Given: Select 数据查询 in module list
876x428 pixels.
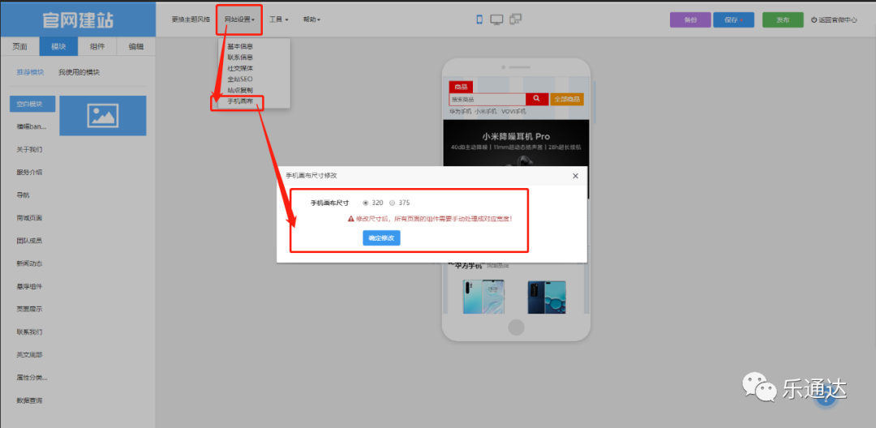Looking at the screenshot, I should (29, 400).
